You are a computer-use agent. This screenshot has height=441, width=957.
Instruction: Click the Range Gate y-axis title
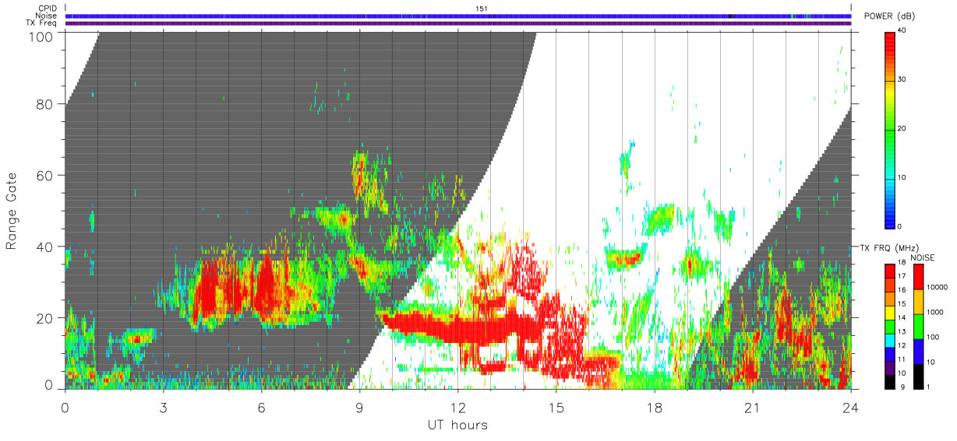click(12, 212)
